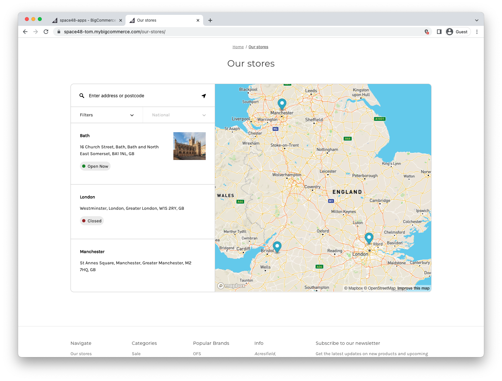The width and height of the screenshot is (502, 381).
Task: Open the © OpenStreetMap attribution link
Action: tap(380, 288)
